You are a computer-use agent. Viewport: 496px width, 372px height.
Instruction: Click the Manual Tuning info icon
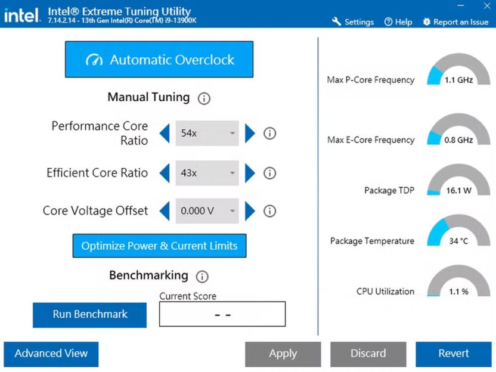click(x=204, y=98)
